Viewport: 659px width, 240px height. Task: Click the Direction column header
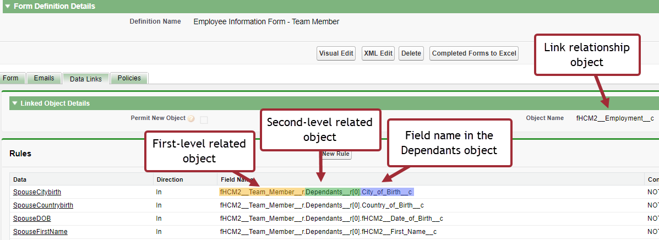(170, 179)
